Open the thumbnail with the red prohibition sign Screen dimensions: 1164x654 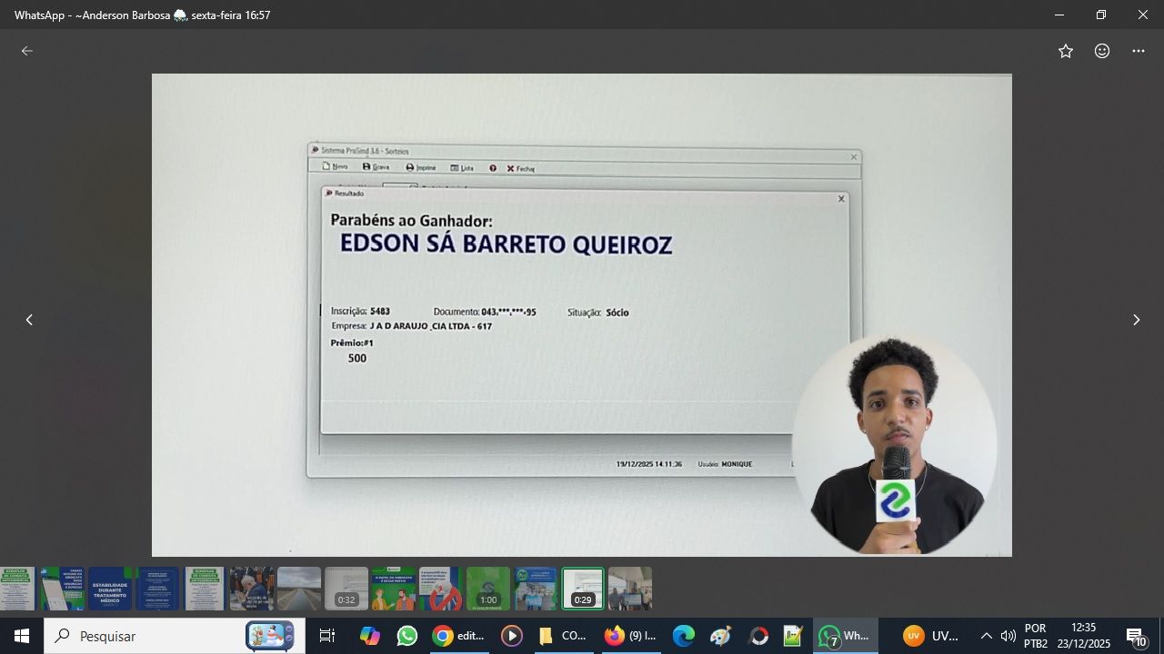[441, 589]
